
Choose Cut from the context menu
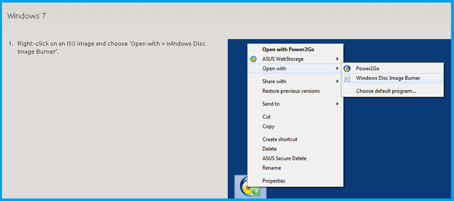pyautogui.click(x=295, y=117)
